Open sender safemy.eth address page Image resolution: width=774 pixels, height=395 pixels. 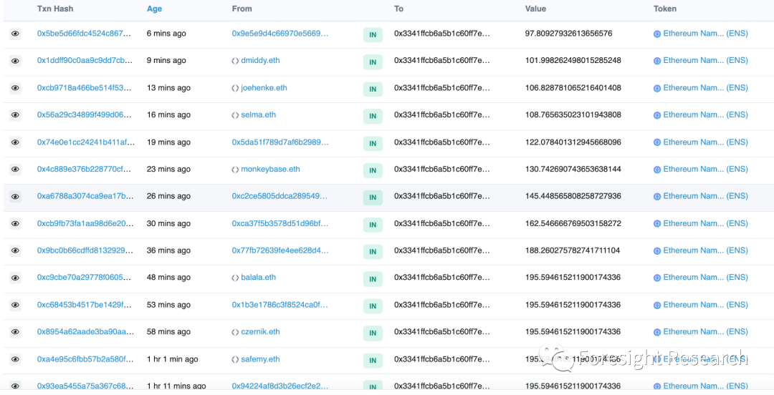[260, 359]
